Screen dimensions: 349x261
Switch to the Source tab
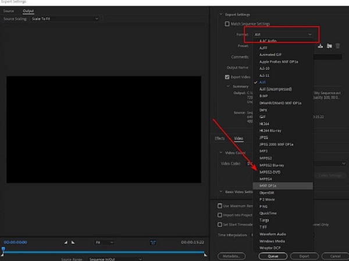click(9, 11)
